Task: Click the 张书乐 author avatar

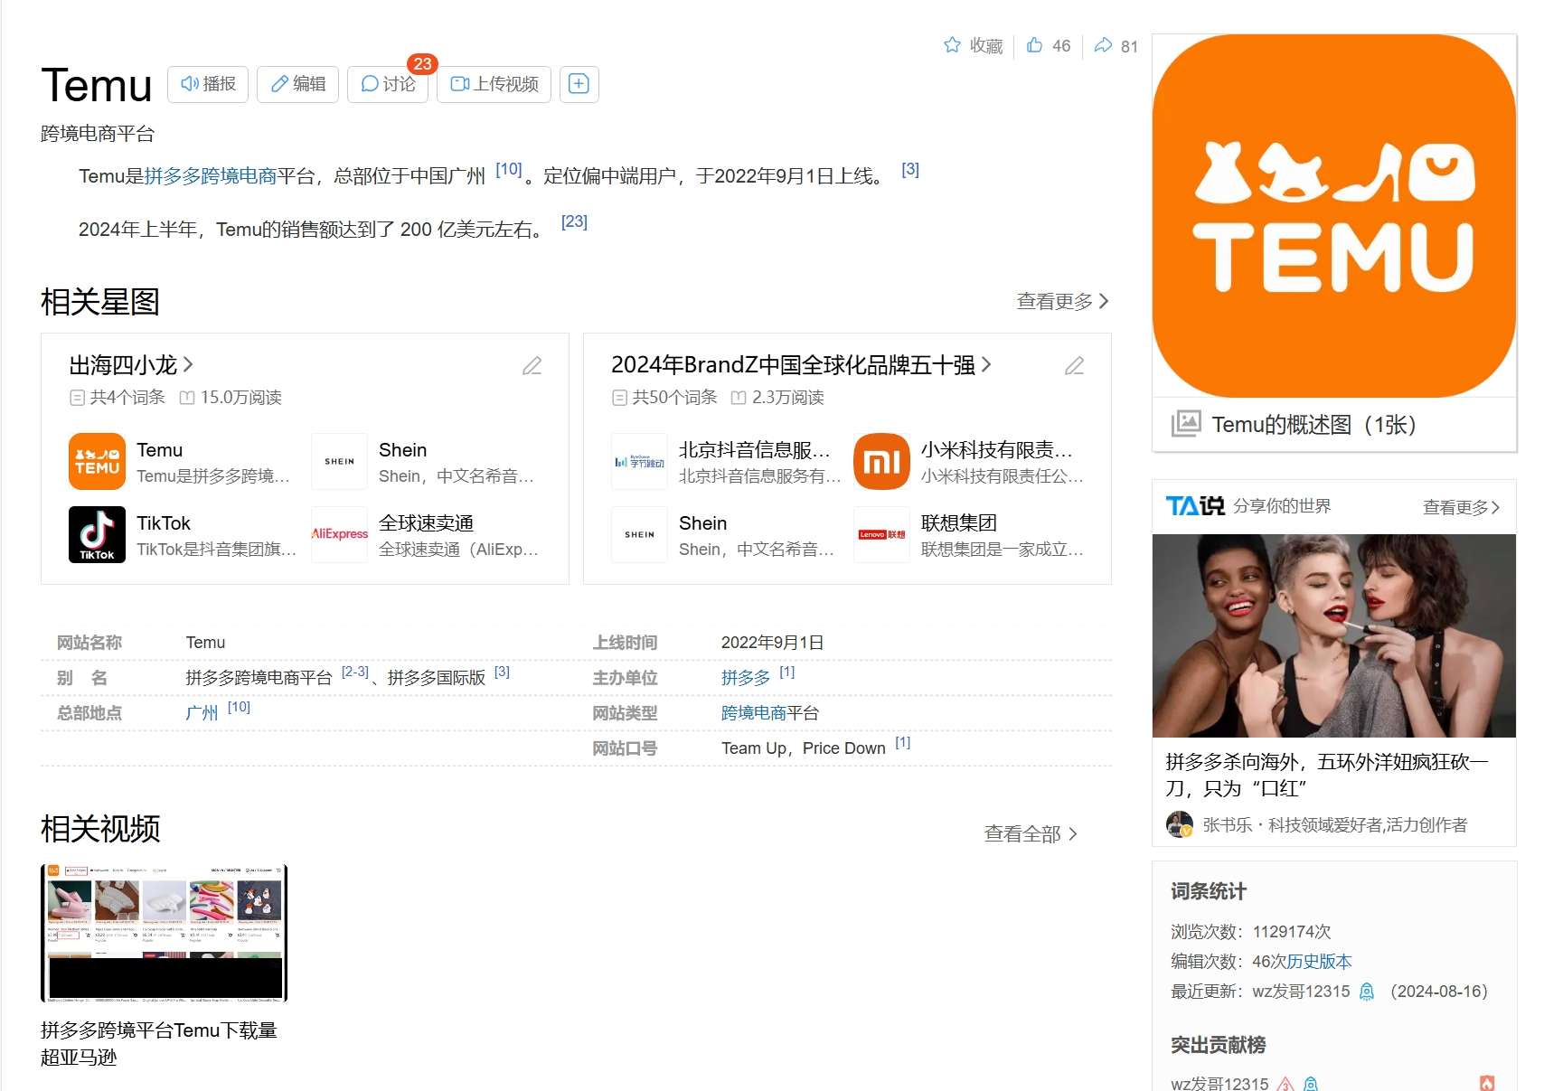Action: 1180,824
